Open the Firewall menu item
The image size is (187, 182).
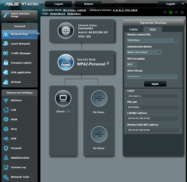point(20,148)
